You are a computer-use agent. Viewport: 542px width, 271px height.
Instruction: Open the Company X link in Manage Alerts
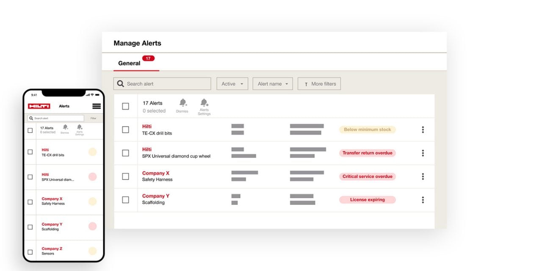(x=156, y=173)
